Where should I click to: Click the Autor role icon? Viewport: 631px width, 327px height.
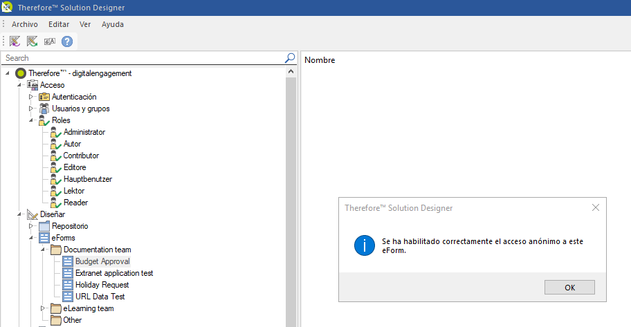pos(56,144)
